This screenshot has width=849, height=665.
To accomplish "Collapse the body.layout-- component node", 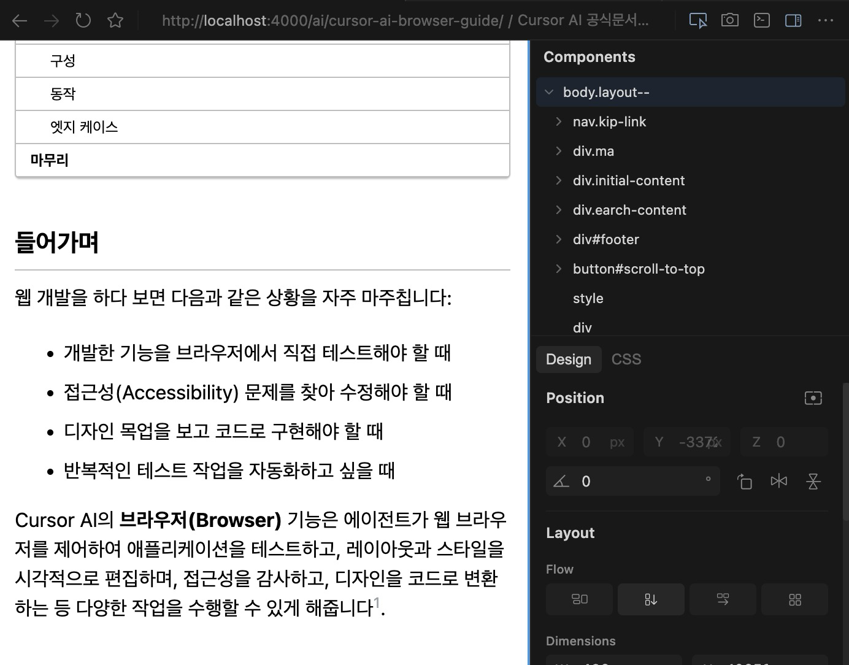I will [x=549, y=92].
